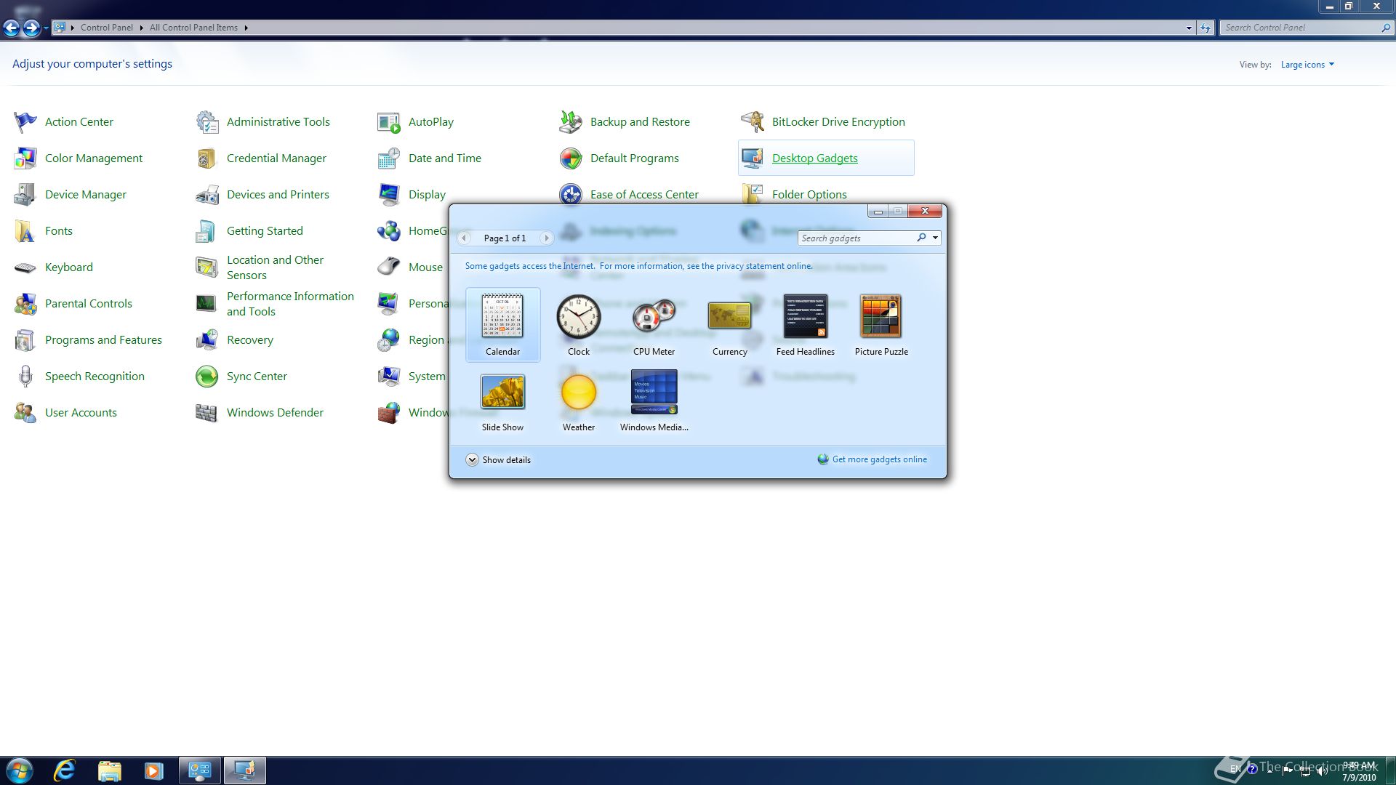Open Ease of Access Center link

tap(644, 195)
